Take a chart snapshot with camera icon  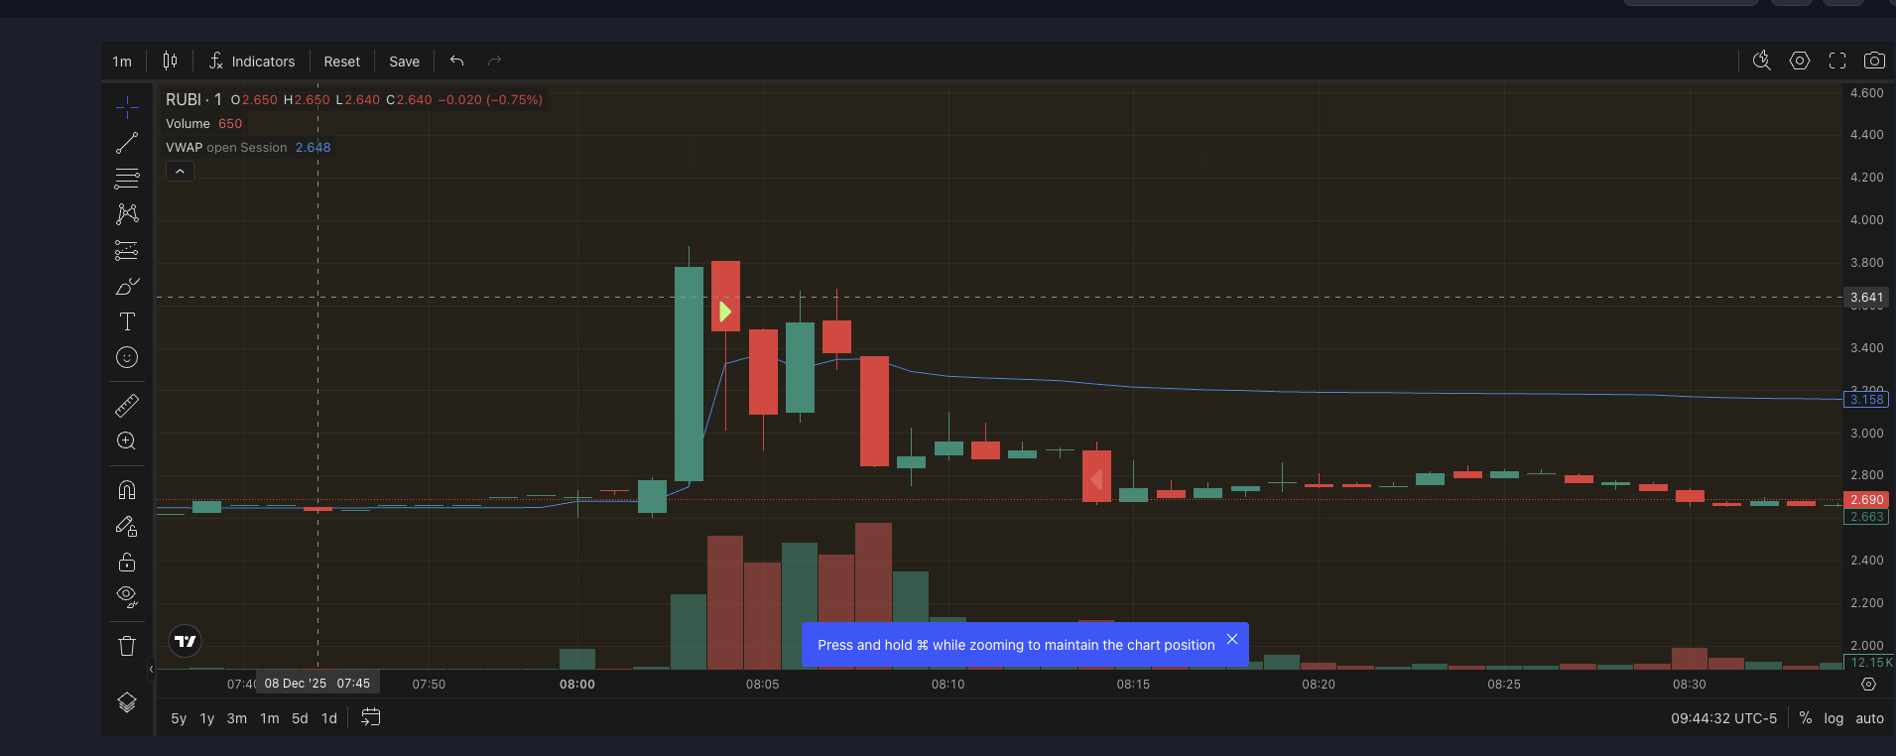click(1873, 61)
